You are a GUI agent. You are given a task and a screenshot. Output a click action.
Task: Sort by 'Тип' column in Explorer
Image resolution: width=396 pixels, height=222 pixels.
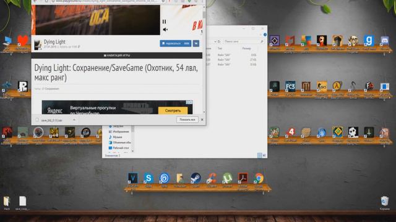[220, 48]
